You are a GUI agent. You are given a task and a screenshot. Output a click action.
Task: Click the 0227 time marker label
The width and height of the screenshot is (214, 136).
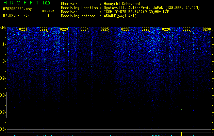point(146,29)
